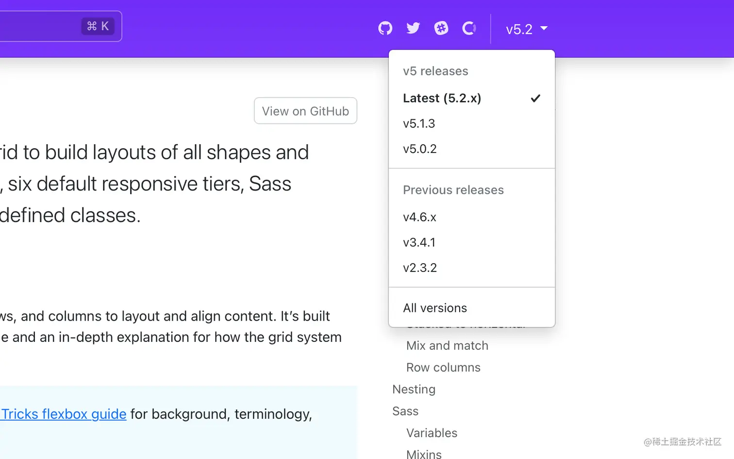Select Latest (5.2.x) from version menu

coord(442,98)
